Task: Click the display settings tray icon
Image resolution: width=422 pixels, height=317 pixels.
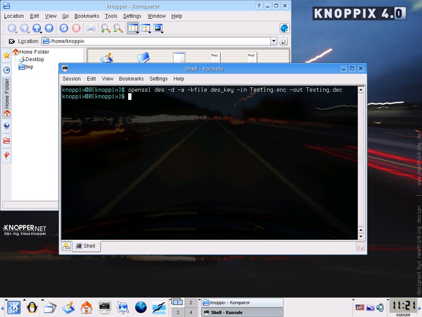Action: pyautogui.click(x=370, y=307)
